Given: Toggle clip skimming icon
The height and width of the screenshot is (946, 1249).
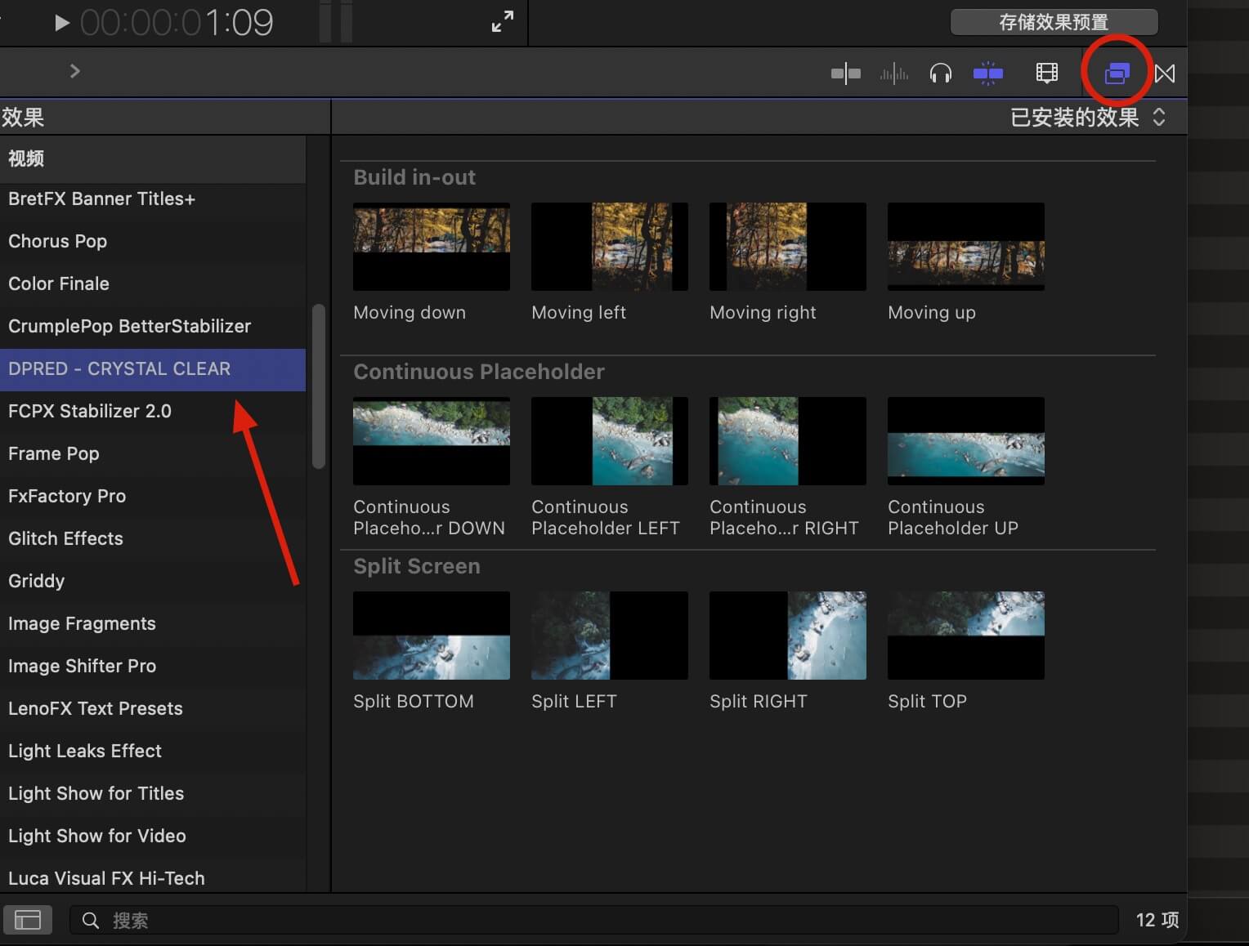Looking at the screenshot, I should (x=845, y=74).
